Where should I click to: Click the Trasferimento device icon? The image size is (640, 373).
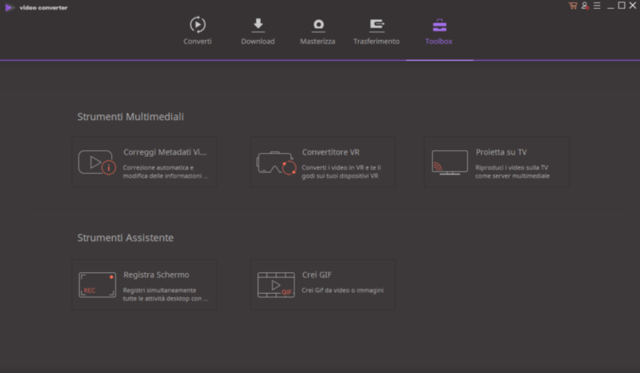[x=376, y=24]
